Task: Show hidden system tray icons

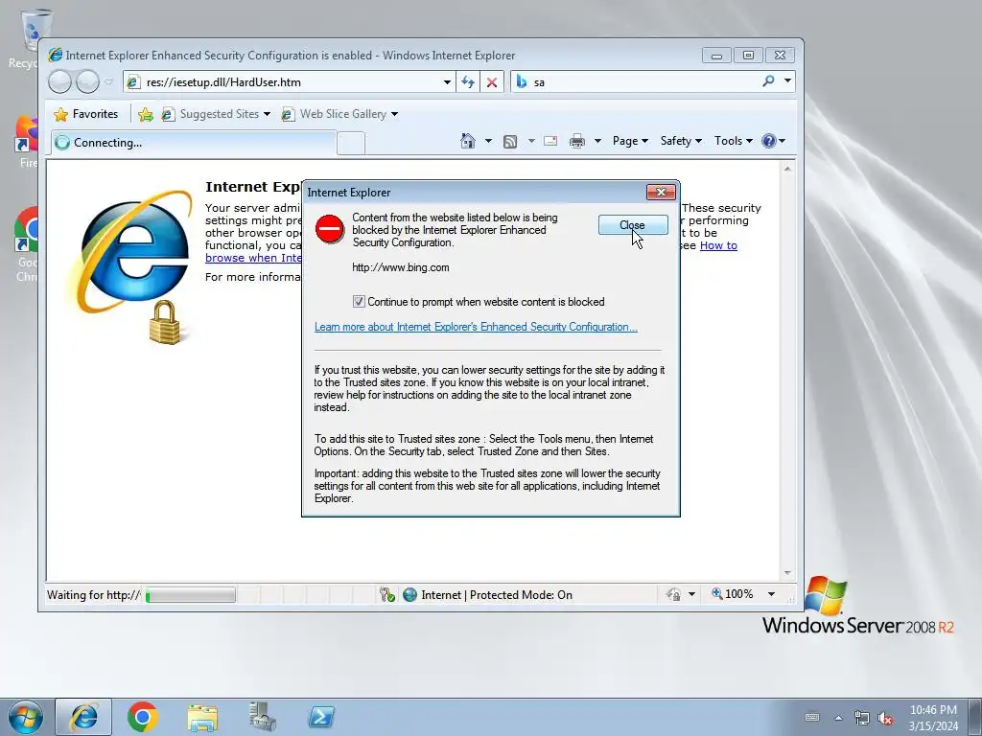Action: click(838, 718)
